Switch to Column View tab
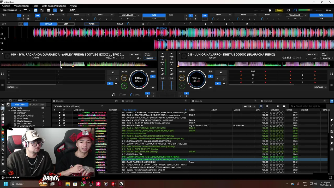This screenshot has height=188, width=334. pyautogui.click(x=37, y=104)
